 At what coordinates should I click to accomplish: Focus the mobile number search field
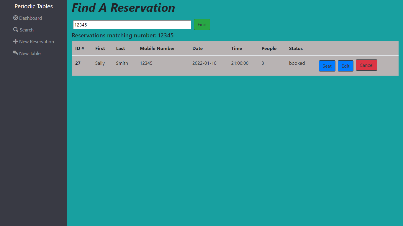(132, 25)
